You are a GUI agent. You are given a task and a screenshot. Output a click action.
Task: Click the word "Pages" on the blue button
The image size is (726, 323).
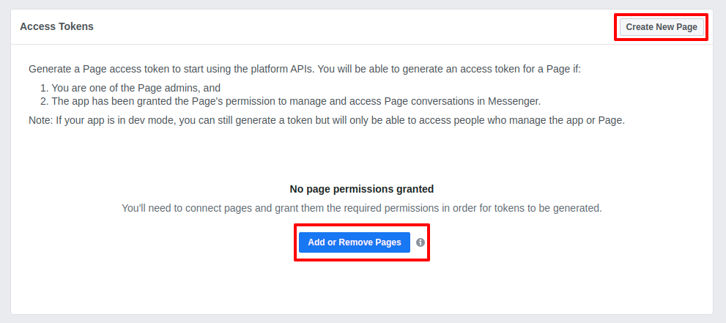pos(388,242)
